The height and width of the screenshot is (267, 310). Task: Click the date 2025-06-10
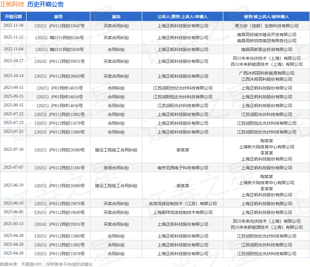point(13,203)
